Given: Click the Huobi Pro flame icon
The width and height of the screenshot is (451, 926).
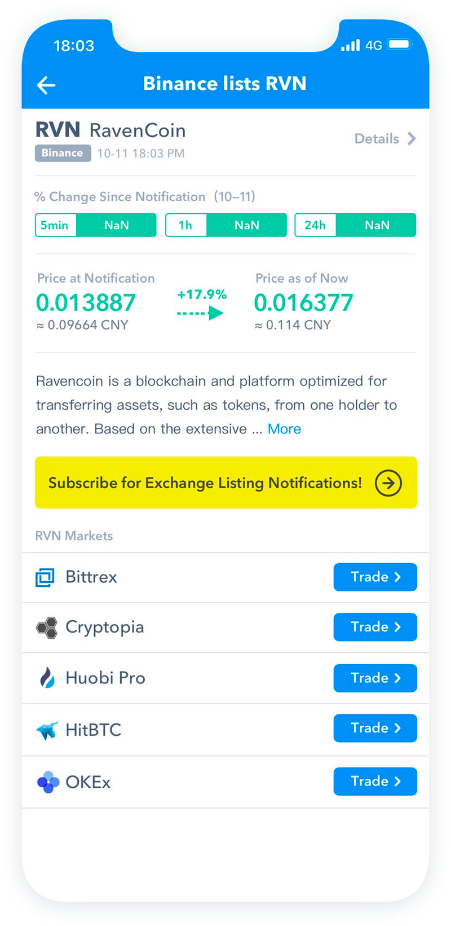Looking at the screenshot, I should [x=47, y=678].
